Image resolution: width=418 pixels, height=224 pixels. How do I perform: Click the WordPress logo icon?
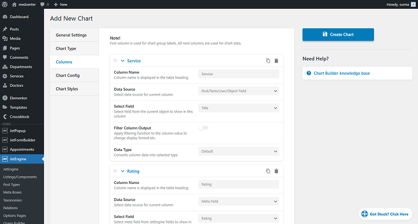point(5,4)
